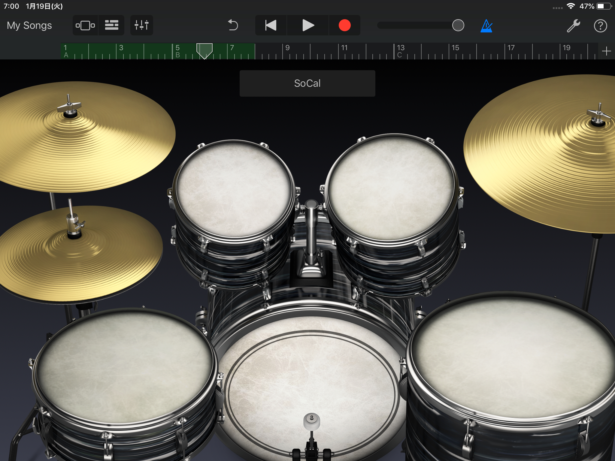Hit the snare drum
615x461 pixels.
point(125,368)
